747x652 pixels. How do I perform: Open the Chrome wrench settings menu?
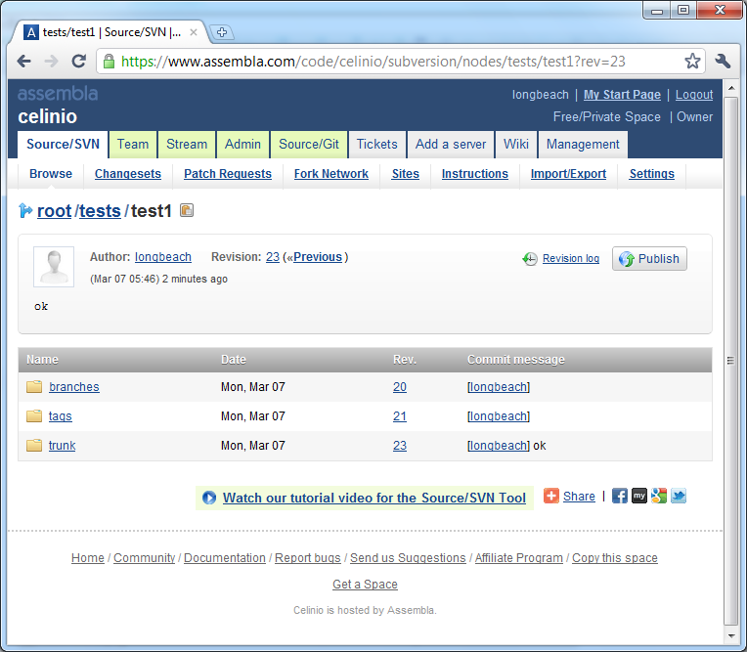click(x=723, y=62)
